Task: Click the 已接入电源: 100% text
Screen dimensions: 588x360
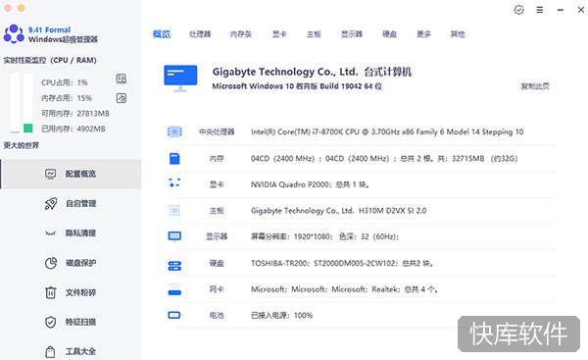Action: pyautogui.click(x=281, y=315)
